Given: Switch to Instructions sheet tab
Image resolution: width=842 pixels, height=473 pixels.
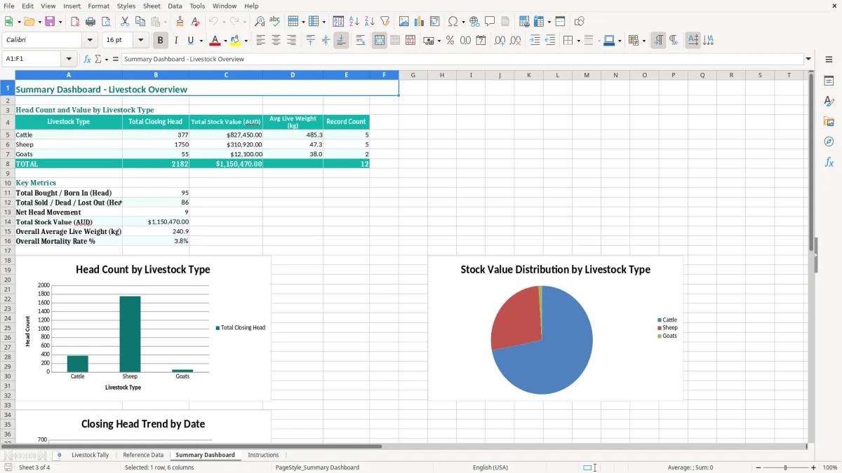Looking at the screenshot, I should click(263, 455).
